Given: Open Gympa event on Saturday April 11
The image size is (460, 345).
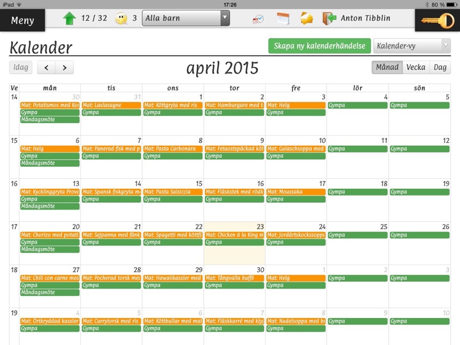Looking at the screenshot, I should pyautogui.click(x=358, y=149).
